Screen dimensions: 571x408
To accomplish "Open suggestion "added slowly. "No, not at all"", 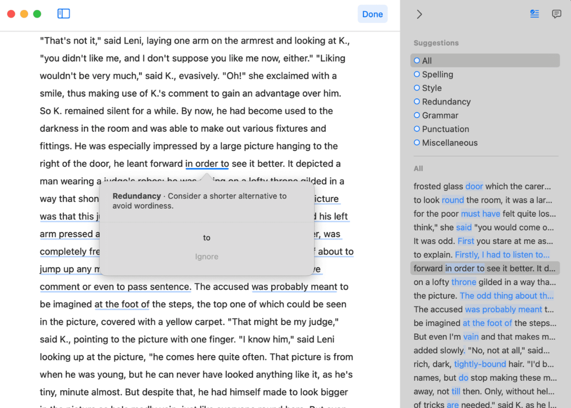I will click(x=485, y=350).
